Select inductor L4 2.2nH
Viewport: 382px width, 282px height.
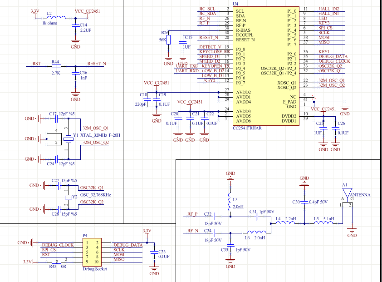285,223
